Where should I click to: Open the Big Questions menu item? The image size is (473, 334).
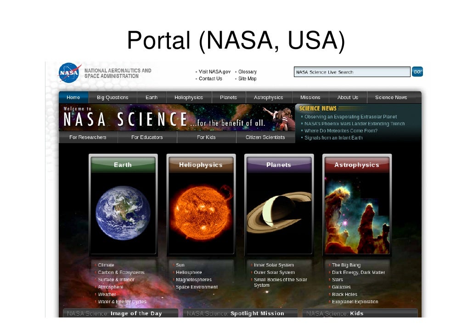113,97
